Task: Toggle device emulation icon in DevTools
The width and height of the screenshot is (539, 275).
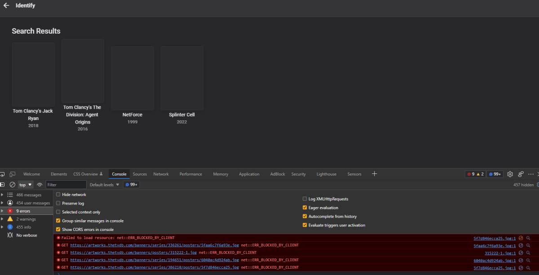Action: (x=12, y=174)
